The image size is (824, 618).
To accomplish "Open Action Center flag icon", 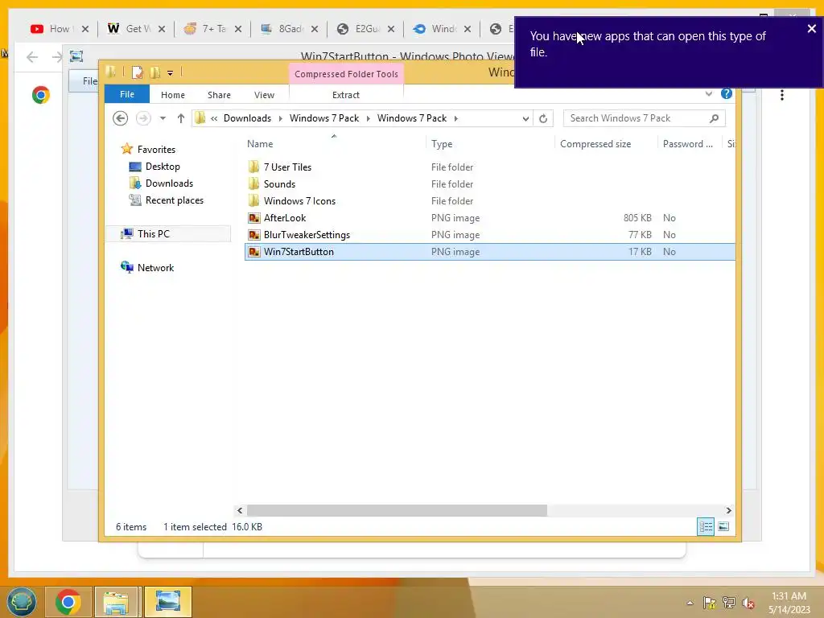I will click(x=710, y=603).
